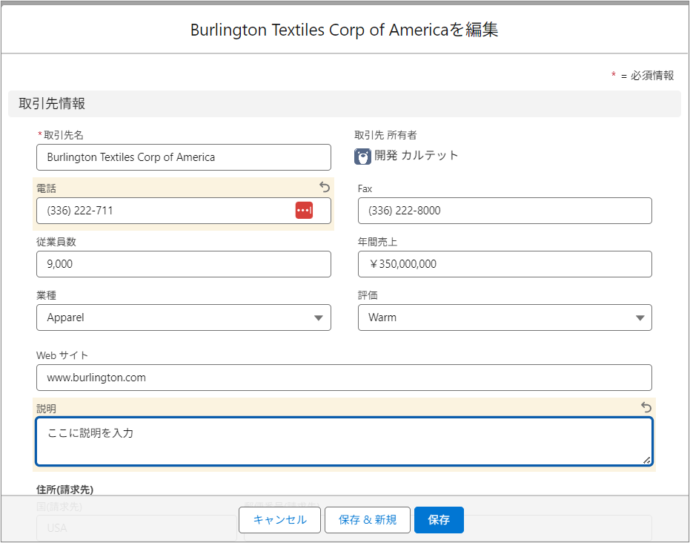The width and height of the screenshot is (690, 543).
Task: Open the 業種 dropdown showing Apparel
Action: coord(183,317)
